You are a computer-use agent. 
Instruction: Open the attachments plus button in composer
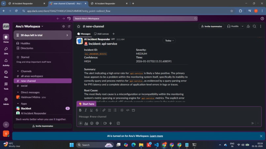(81, 123)
